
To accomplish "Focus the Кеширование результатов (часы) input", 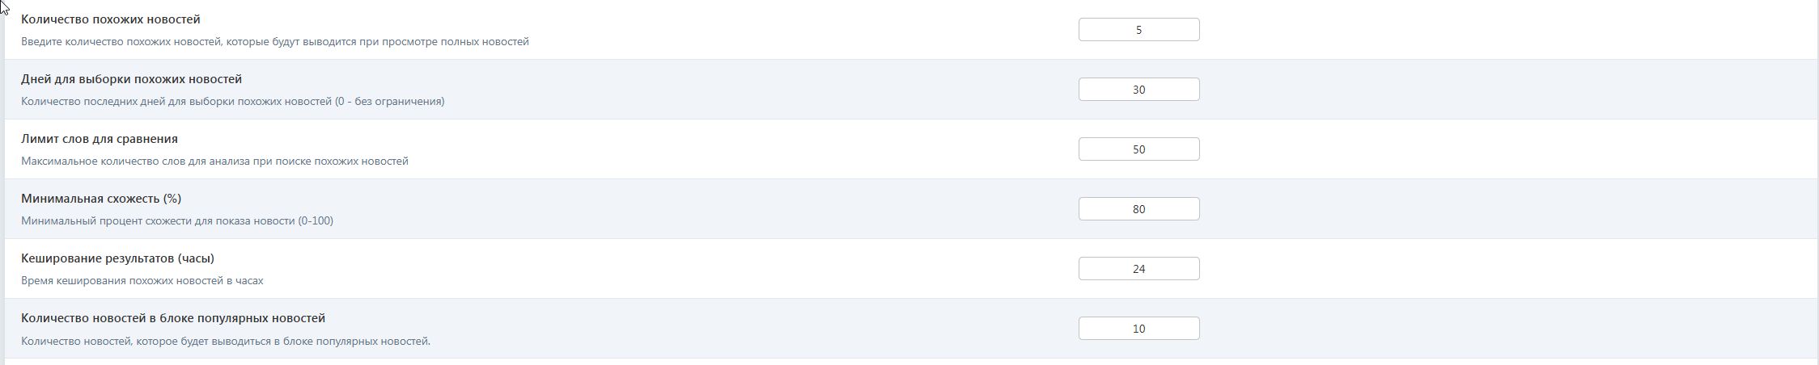I will [x=1138, y=269].
